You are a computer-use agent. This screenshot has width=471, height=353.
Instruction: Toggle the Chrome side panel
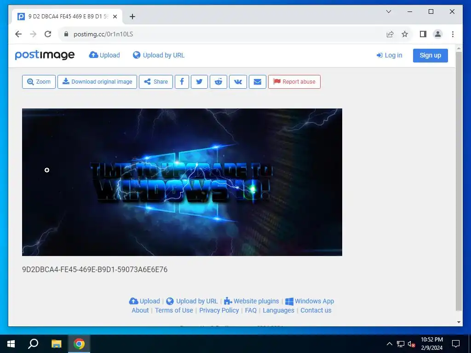423,34
